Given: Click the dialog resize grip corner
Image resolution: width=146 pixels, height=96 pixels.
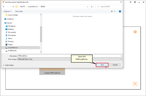Looking at the screenshot, I should point(122,67).
